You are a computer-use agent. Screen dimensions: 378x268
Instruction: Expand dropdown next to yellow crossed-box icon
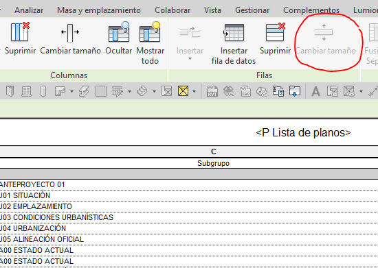click(194, 92)
